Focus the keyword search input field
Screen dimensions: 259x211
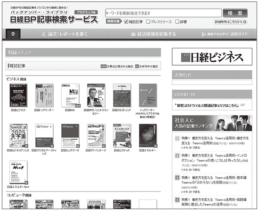click(x=163, y=13)
